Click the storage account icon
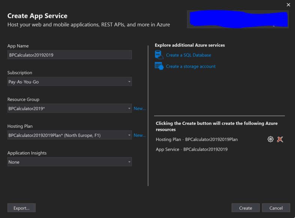Viewport: 295px width, 218px height. pos(159,66)
